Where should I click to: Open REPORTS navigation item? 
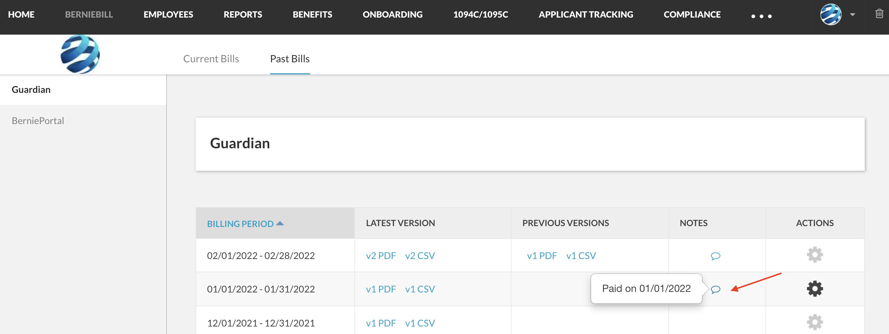point(243,14)
